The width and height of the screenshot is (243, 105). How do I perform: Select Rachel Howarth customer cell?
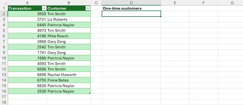pos(69,75)
